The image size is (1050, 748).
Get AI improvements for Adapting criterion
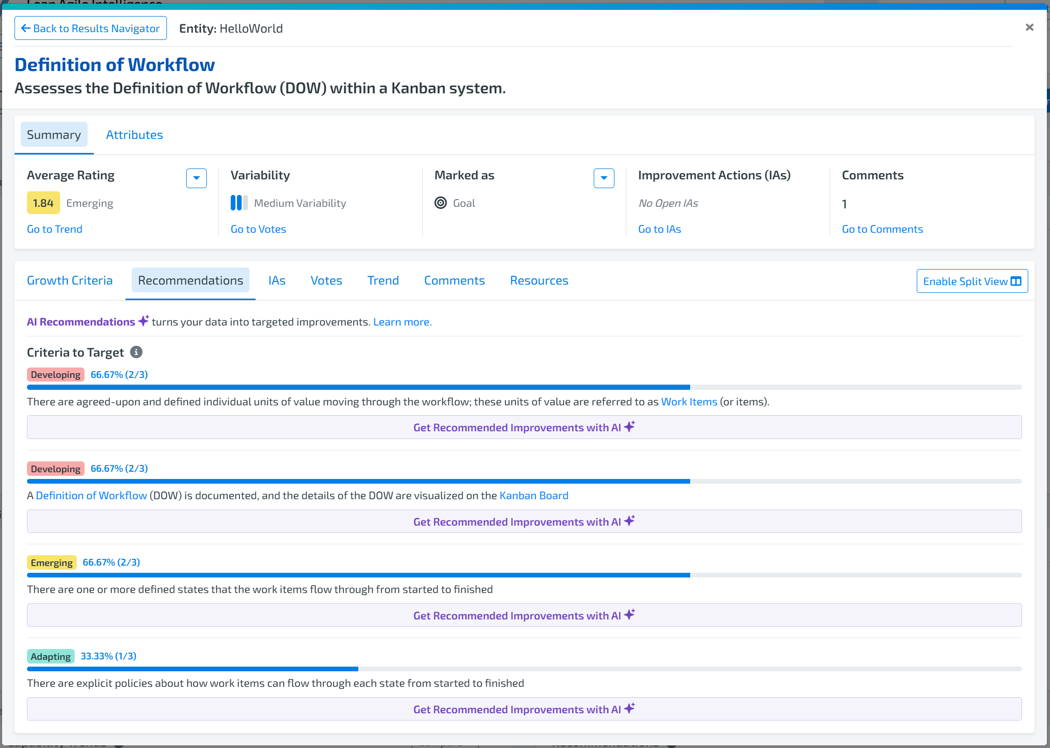click(524, 709)
